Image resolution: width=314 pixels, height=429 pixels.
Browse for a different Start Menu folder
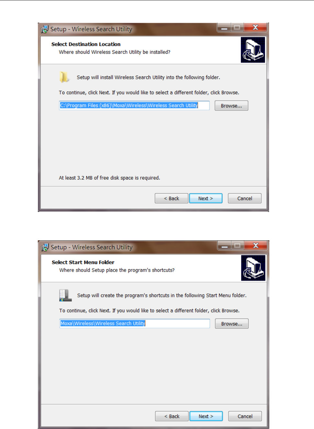click(232, 324)
